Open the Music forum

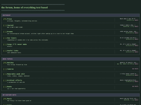click(9, 99)
